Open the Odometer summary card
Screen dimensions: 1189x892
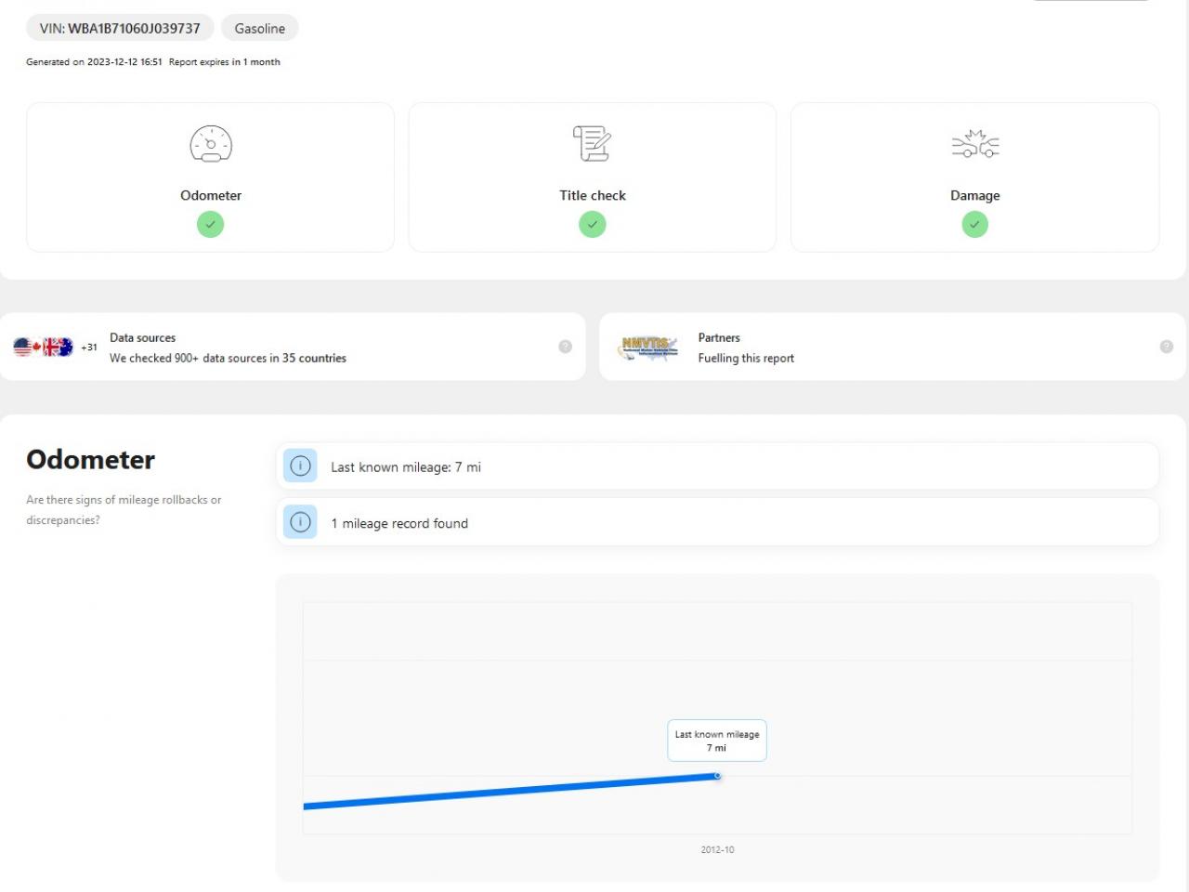pos(211,177)
